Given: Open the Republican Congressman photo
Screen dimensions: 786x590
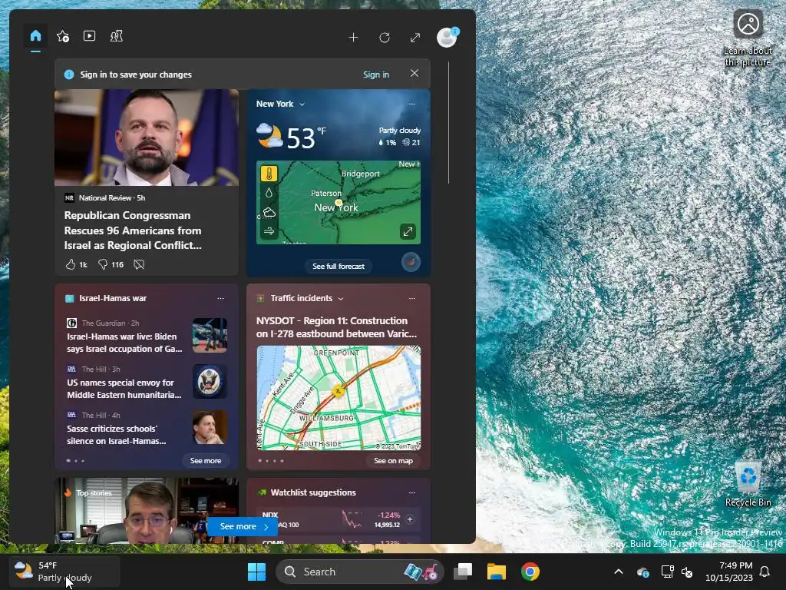Looking at the screenshot, I should (147, 138).
